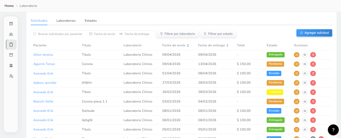
Task: Delete the Bianchi Sofía Corona pieza request
Action: point(313,101)
